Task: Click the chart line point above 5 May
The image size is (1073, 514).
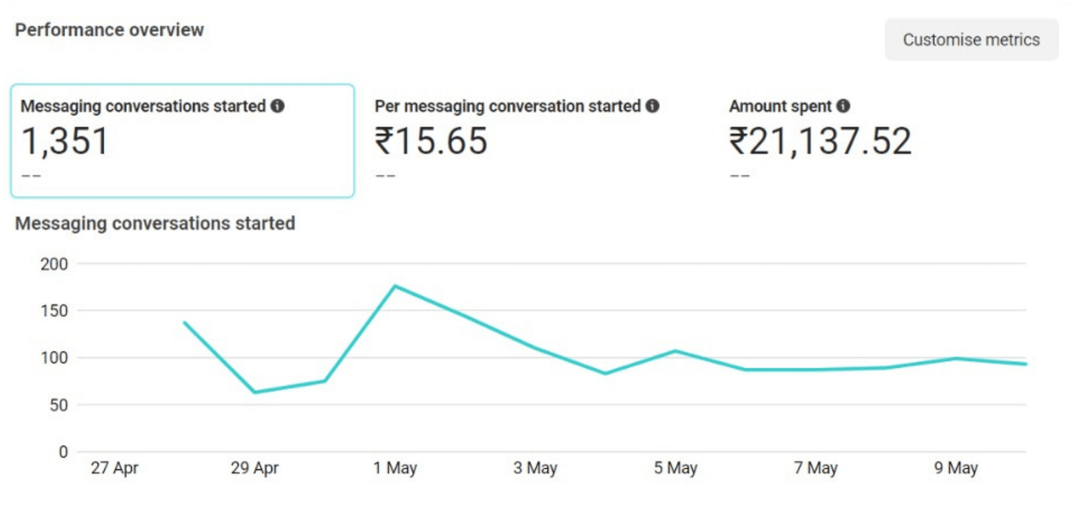Action: (675, 350)
